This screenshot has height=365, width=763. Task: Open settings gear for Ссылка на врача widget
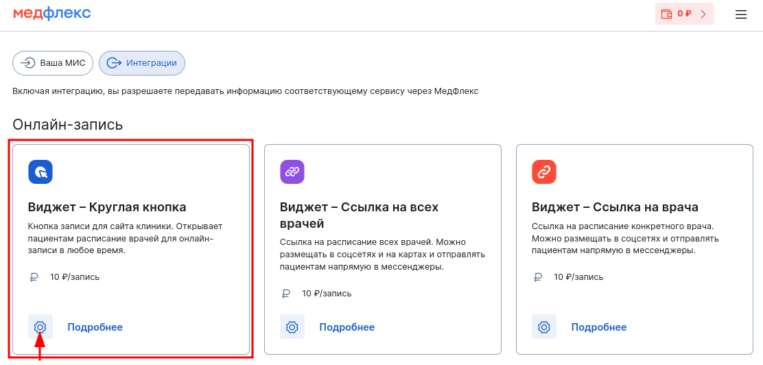click(544, 327)
